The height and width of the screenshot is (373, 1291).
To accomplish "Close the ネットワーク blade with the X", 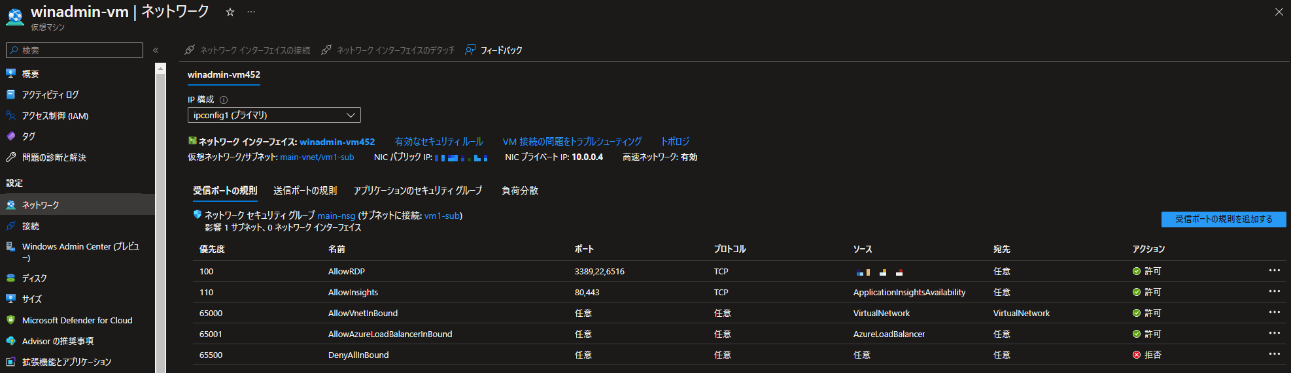I will pos(1279,12).
